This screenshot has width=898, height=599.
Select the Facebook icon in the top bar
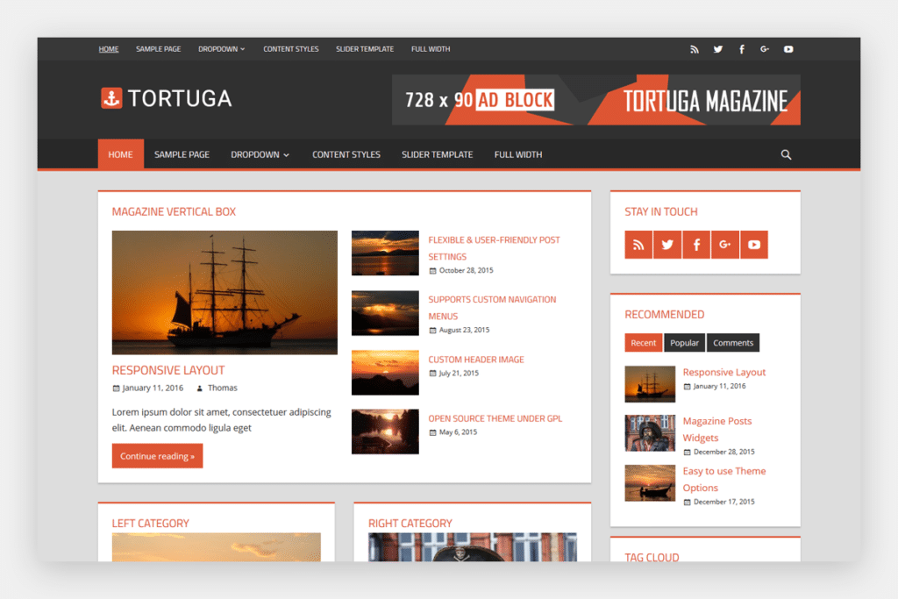click(741, 49)
